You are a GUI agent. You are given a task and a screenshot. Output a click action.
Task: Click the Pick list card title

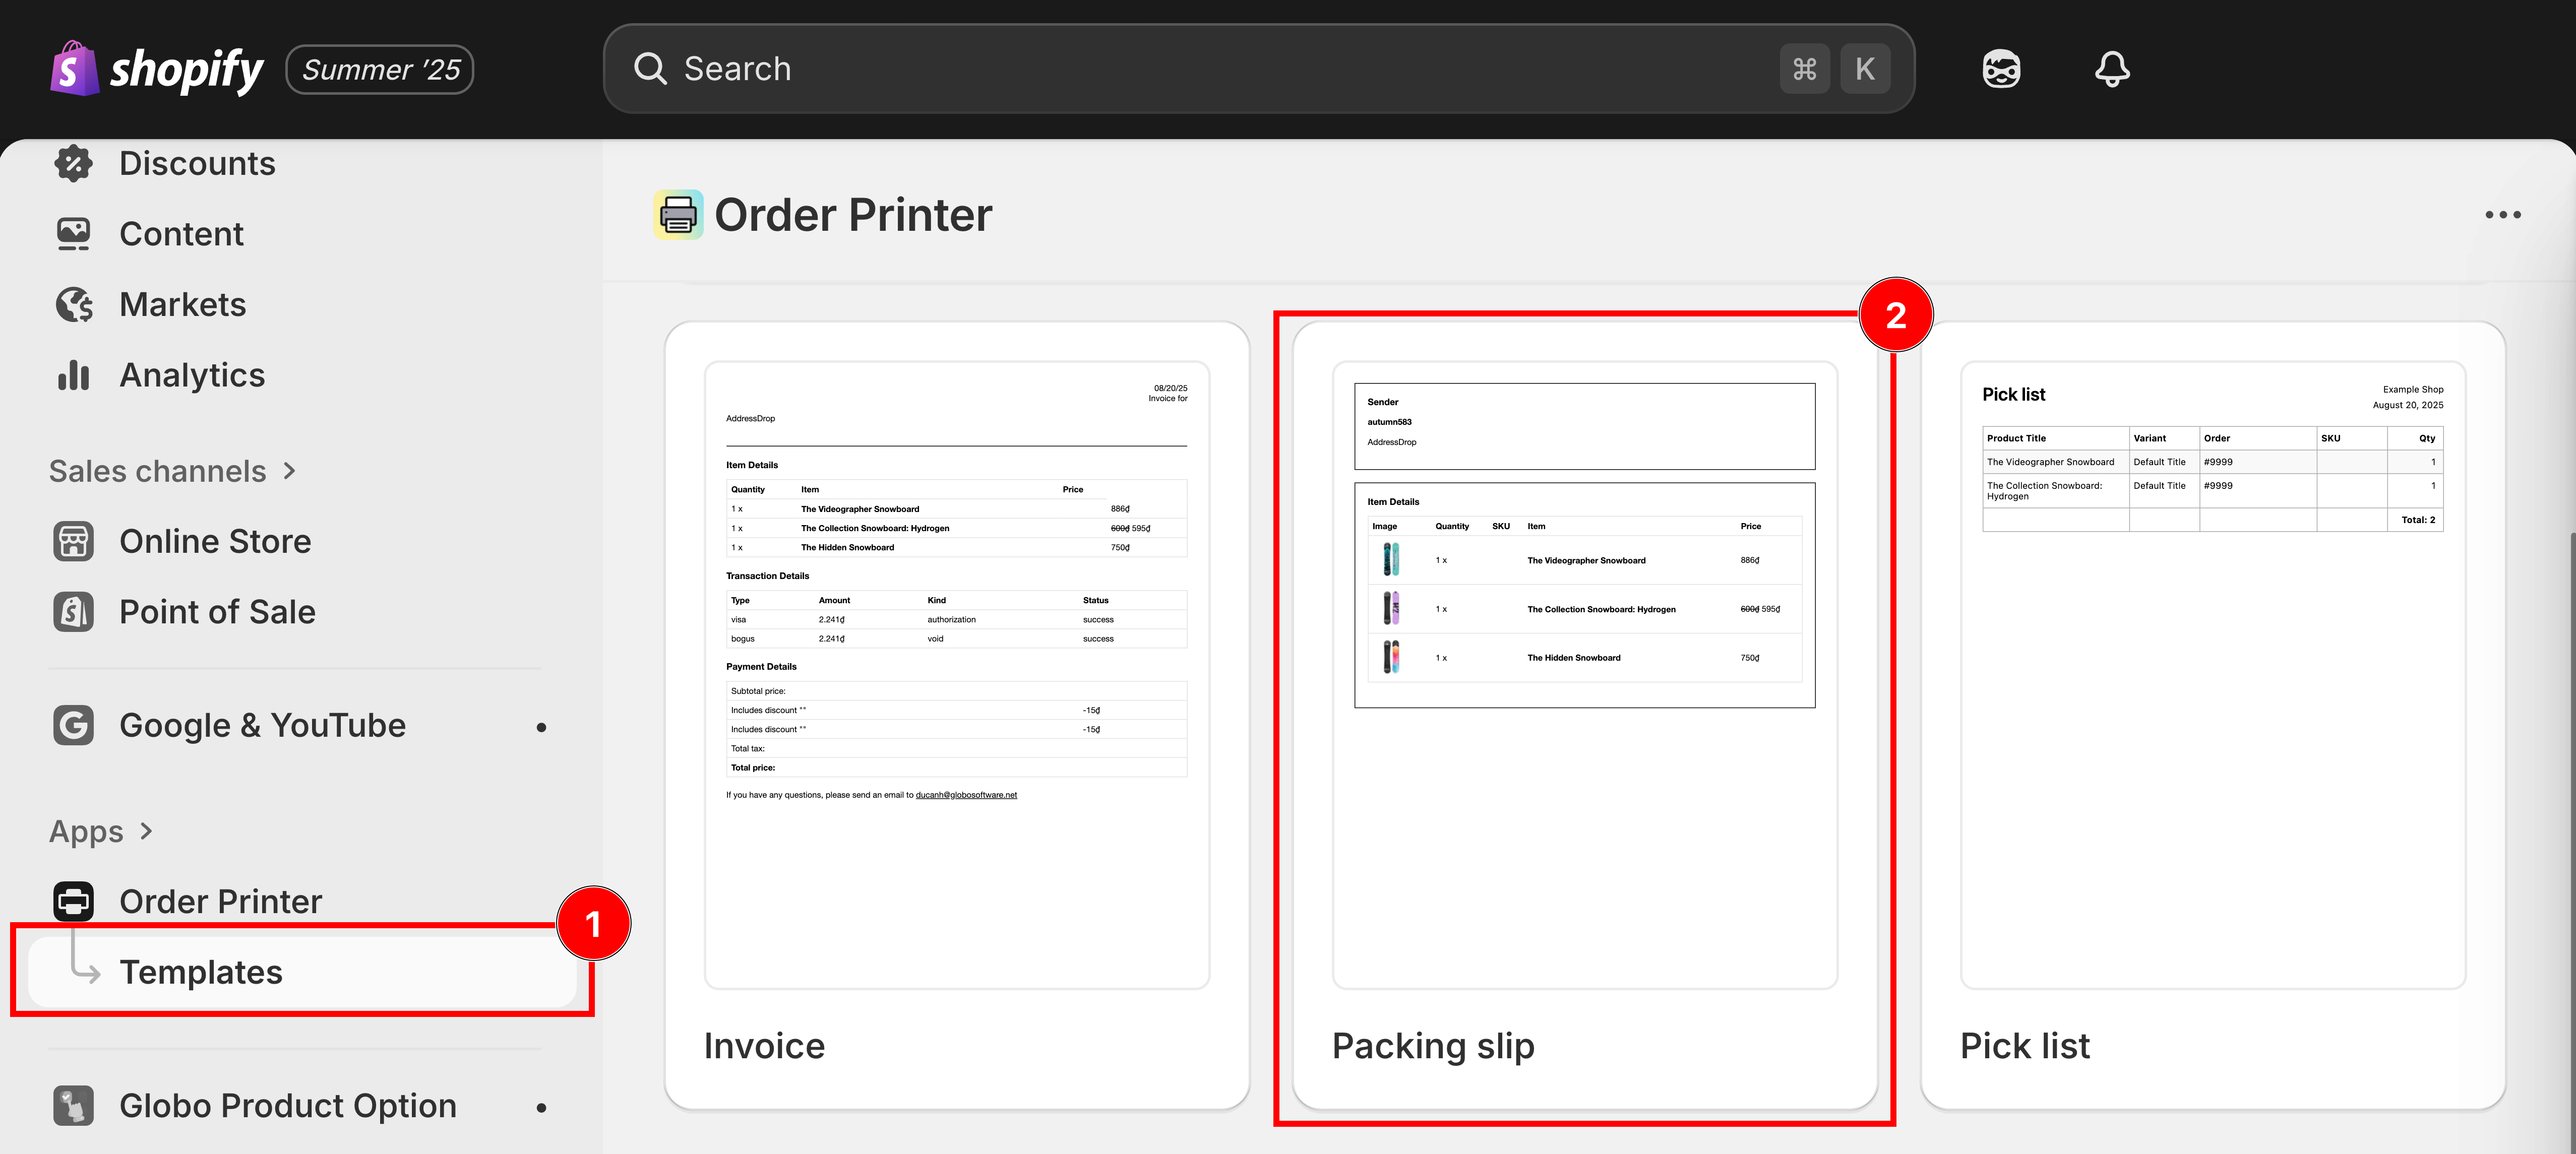(2024, 1046)
